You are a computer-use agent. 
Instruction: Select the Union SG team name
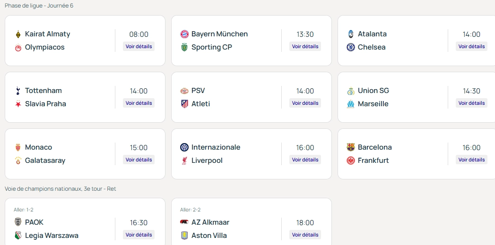(x=373, y=91)
